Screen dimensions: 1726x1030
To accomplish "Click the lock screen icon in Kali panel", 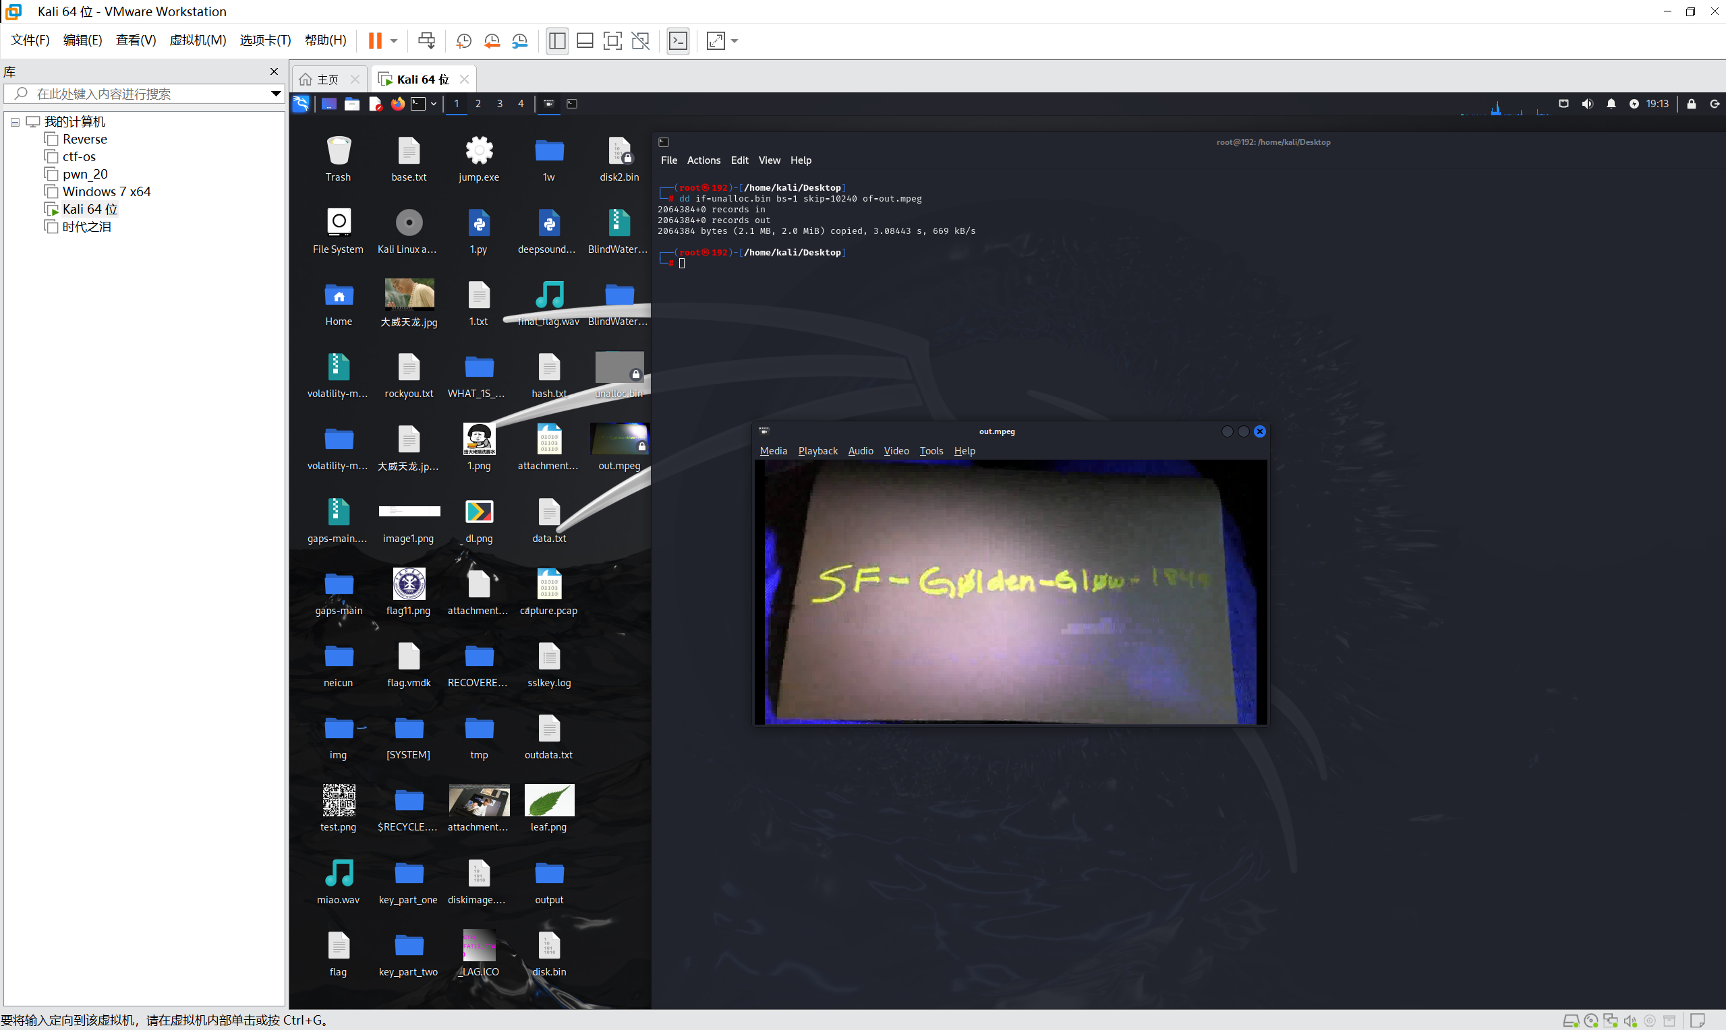I will [1692, 104].
